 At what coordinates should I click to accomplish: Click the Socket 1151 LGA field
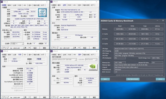[x=23, y=14]
